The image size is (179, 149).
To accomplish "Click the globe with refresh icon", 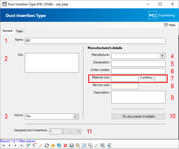I will tap(59, 146).
